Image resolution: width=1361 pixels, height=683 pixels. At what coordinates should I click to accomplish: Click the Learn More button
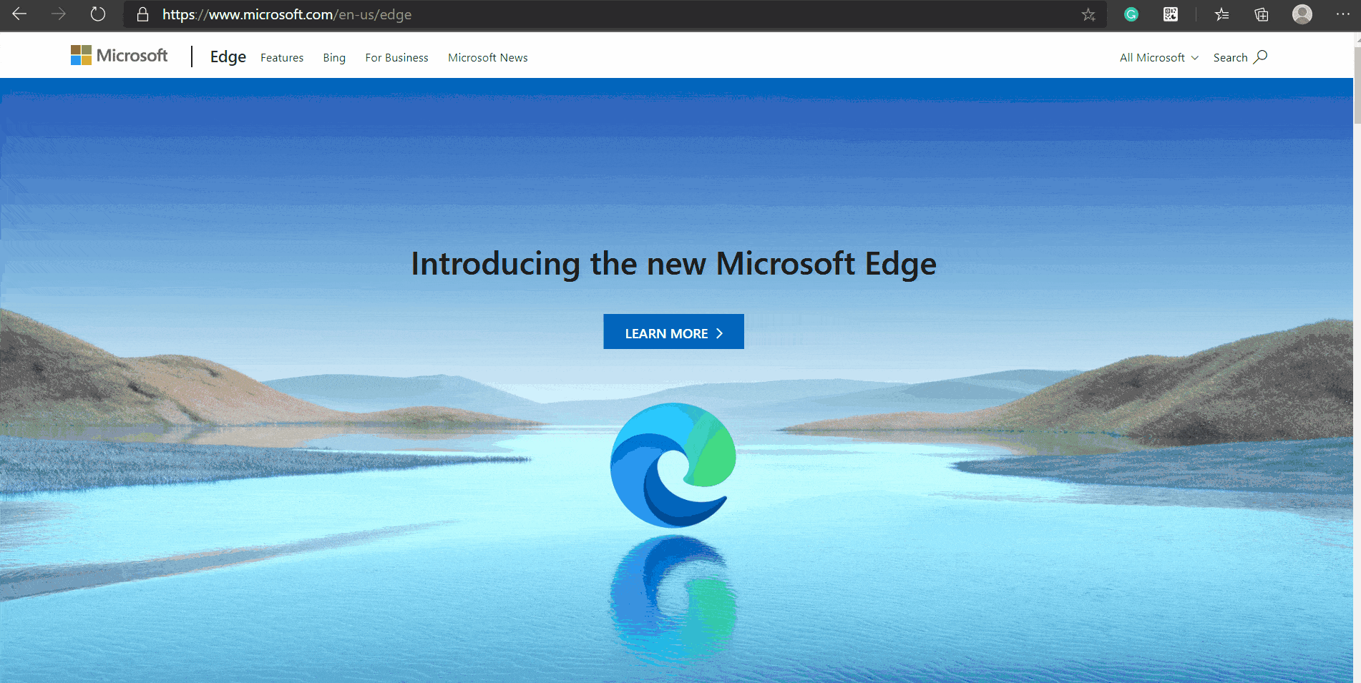click(673, 332)
